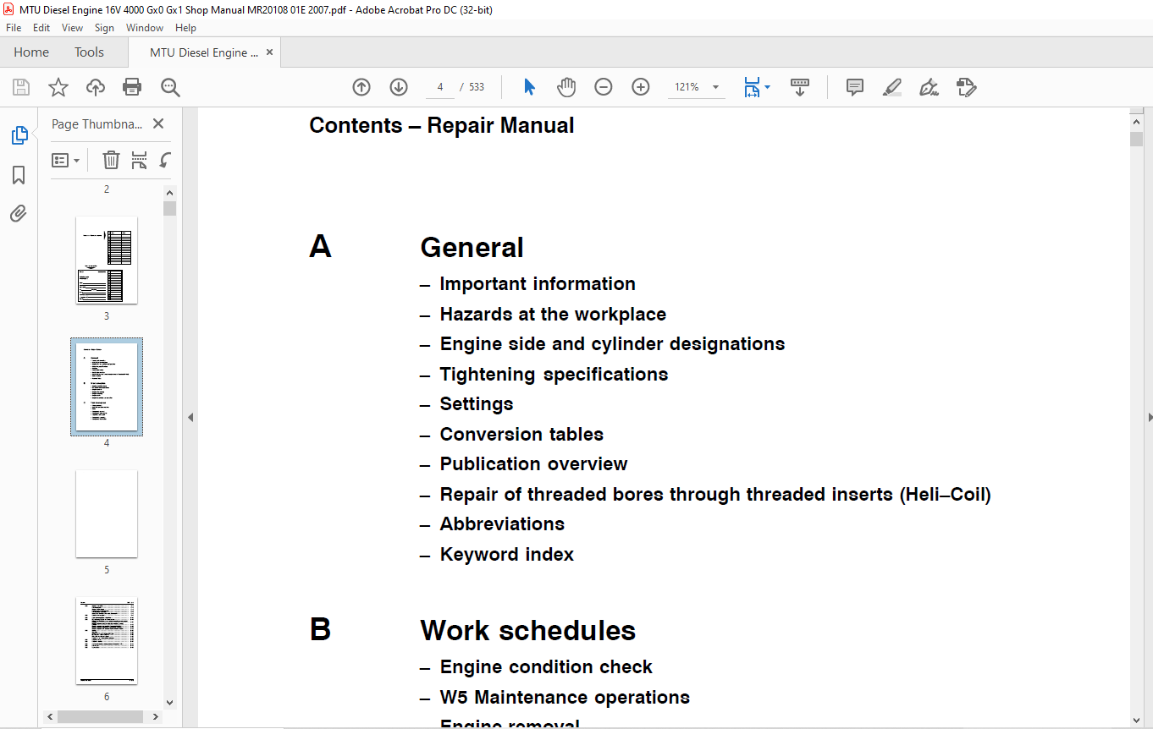This screenshot has height=729, width=1153.
Task: Open the Bookmarks panel
Action: (19, 175)
